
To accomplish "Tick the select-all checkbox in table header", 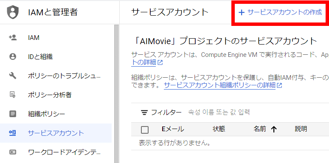I will [x=145, y=129].
